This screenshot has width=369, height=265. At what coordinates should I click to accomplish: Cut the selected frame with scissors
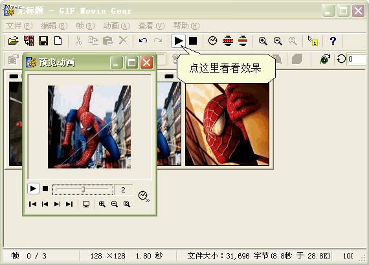pos(78,41)
